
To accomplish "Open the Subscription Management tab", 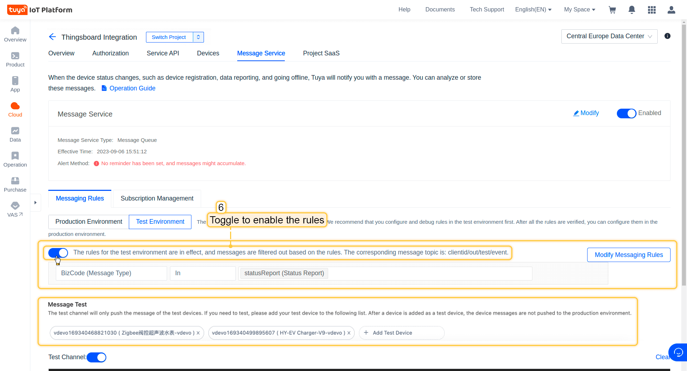I will click(157, 198).
